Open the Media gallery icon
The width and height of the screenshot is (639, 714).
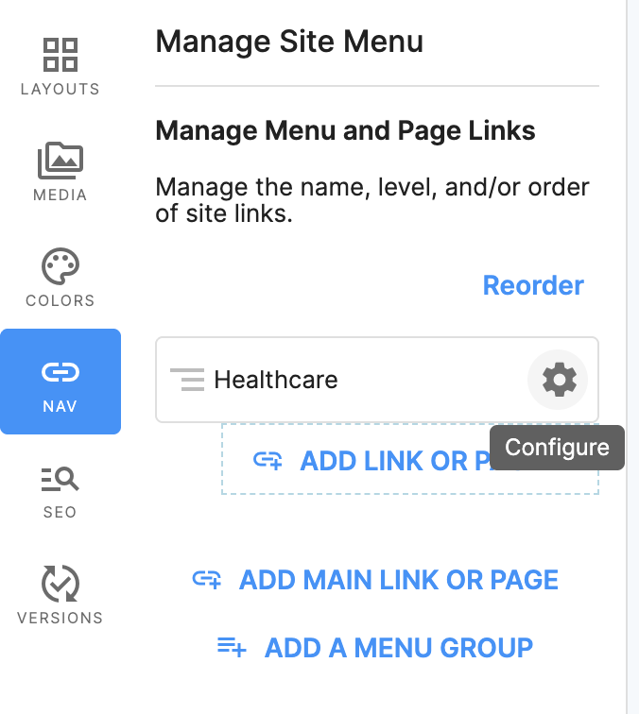[x=60, y=161]
